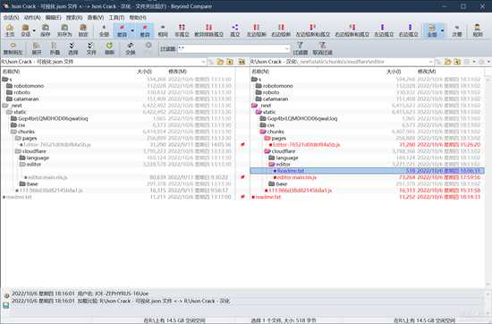Click the 规则 rules icon
The height and width of the screenshot is (324, 492).
[478, 30]
